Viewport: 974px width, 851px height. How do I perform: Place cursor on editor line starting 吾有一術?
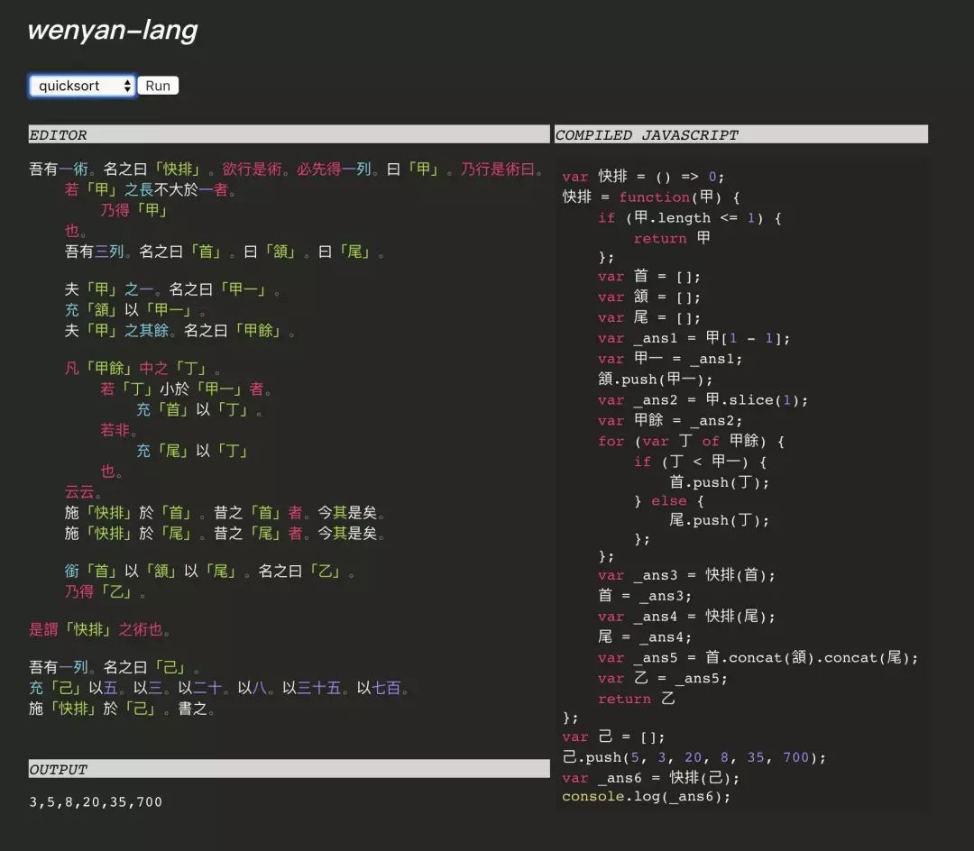287,169
